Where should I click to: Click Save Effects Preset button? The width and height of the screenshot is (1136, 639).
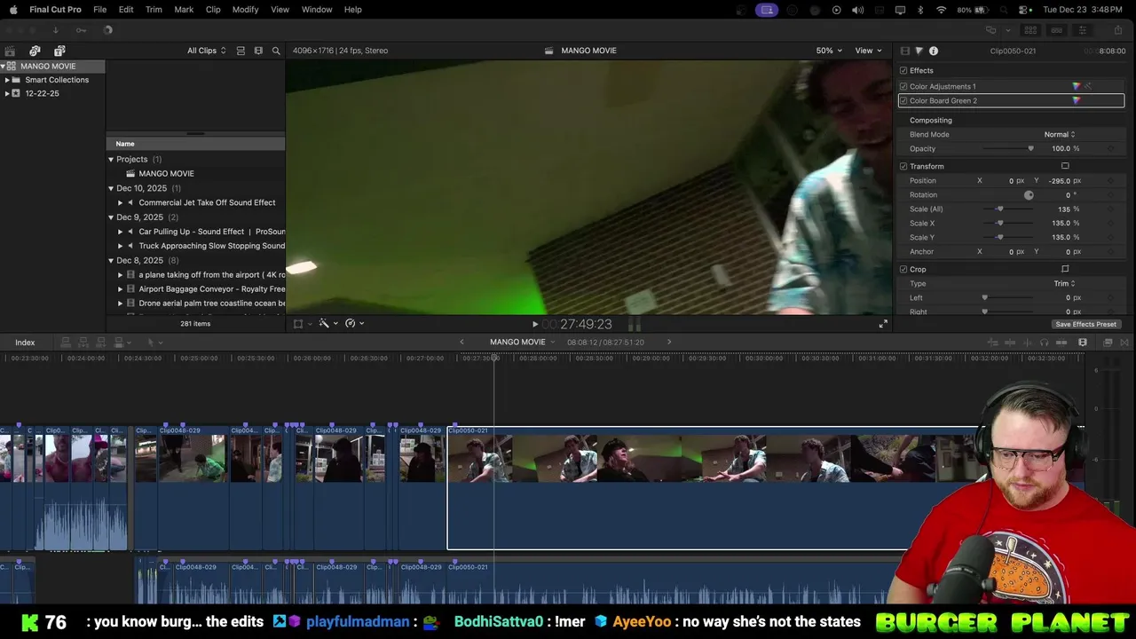pos(1085,324)
